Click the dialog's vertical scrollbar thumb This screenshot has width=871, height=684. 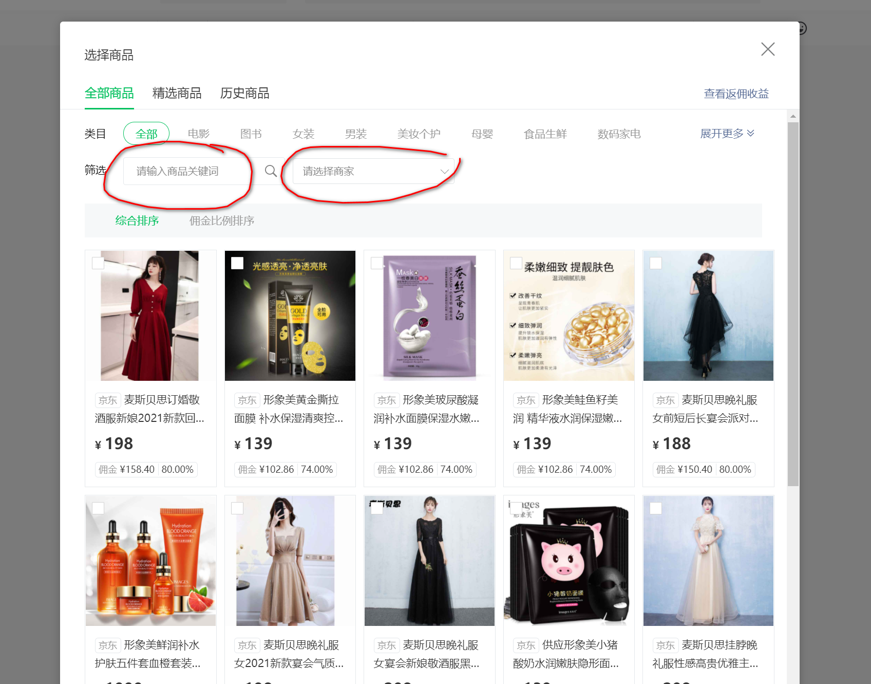[x=793, y=304]
